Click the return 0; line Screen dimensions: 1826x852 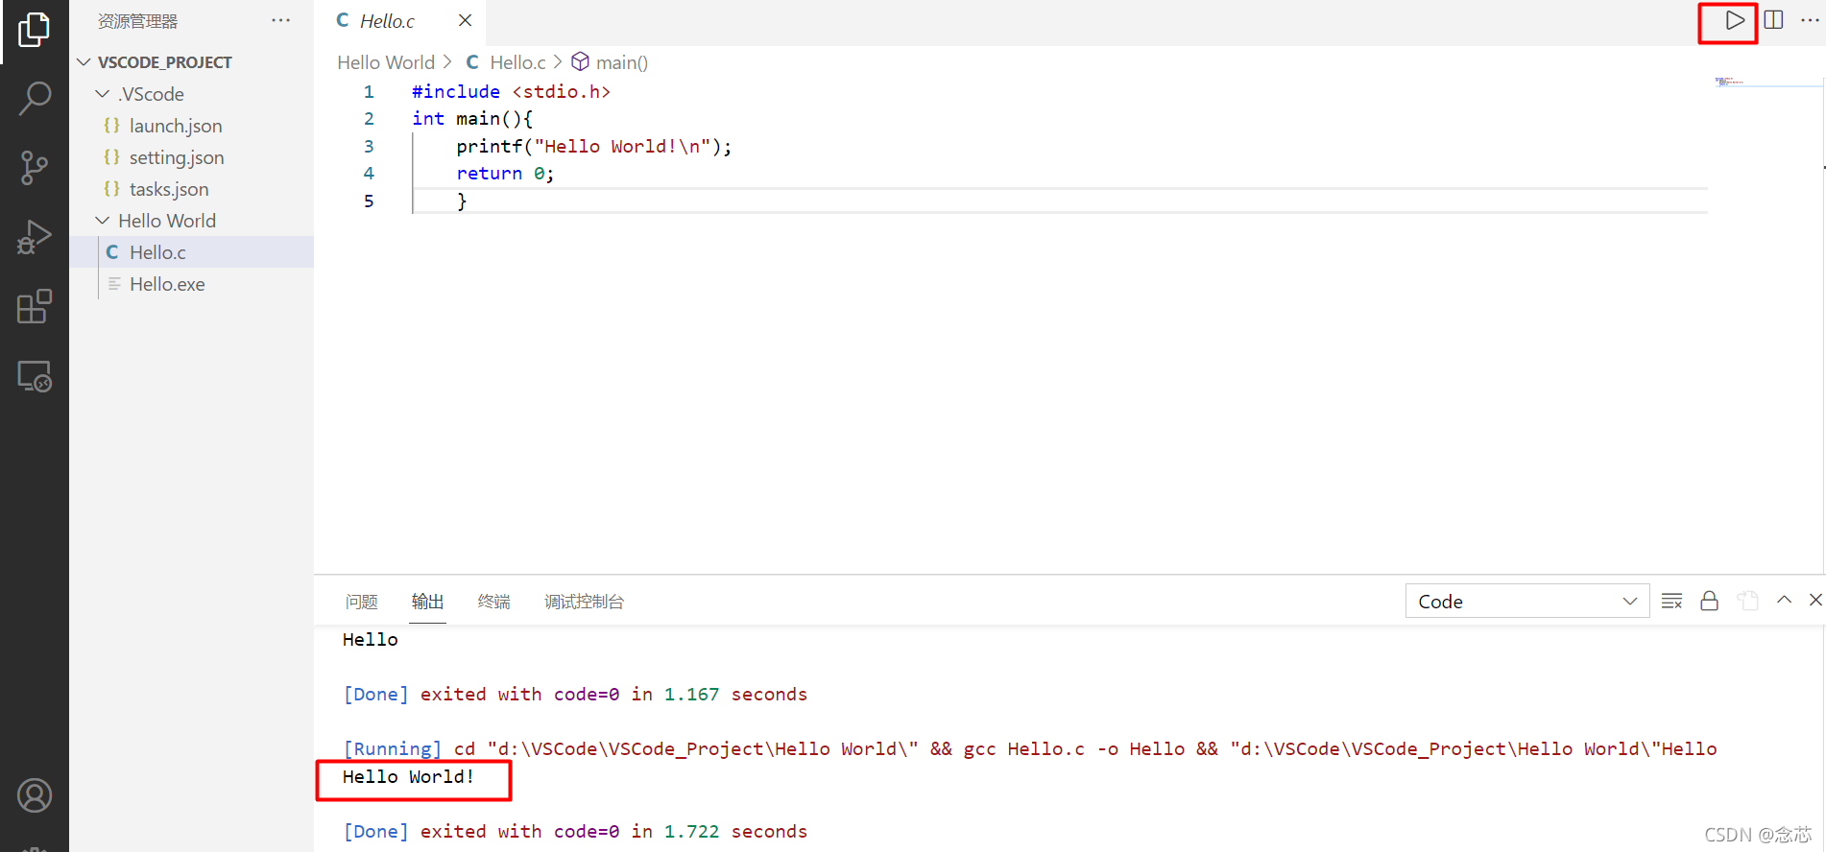505,174
